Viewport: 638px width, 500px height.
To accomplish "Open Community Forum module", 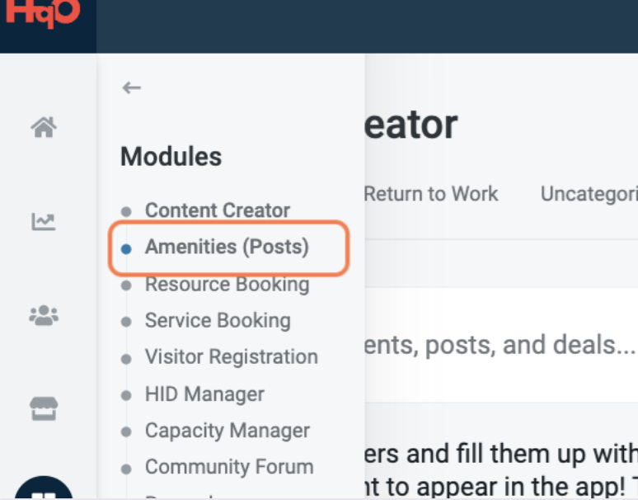I will [228, 466].
